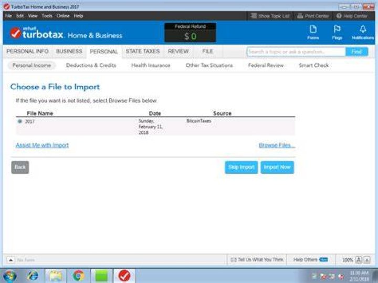Click the TurboTax checkmark taskbar icon
Viewport: 378px width, 283px height.
click(124, 276)
